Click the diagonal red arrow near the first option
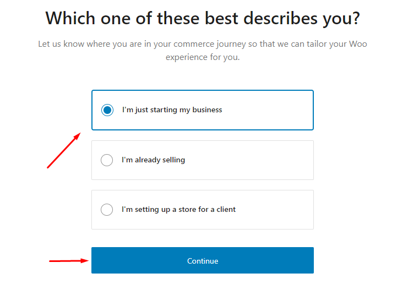The height and width of the screenshot is (306, 419). [x=64, y=150]
